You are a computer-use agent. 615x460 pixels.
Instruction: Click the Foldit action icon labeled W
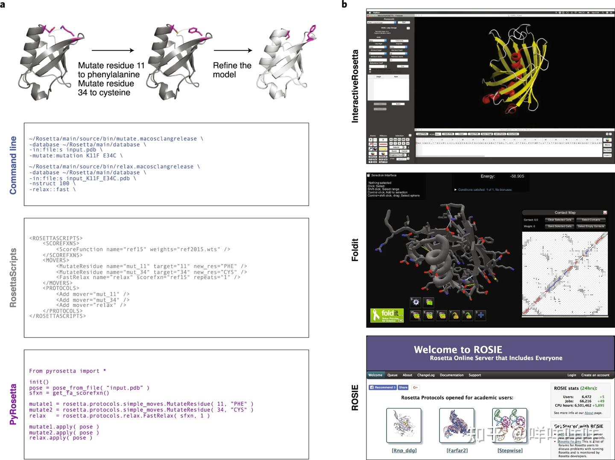416,315
